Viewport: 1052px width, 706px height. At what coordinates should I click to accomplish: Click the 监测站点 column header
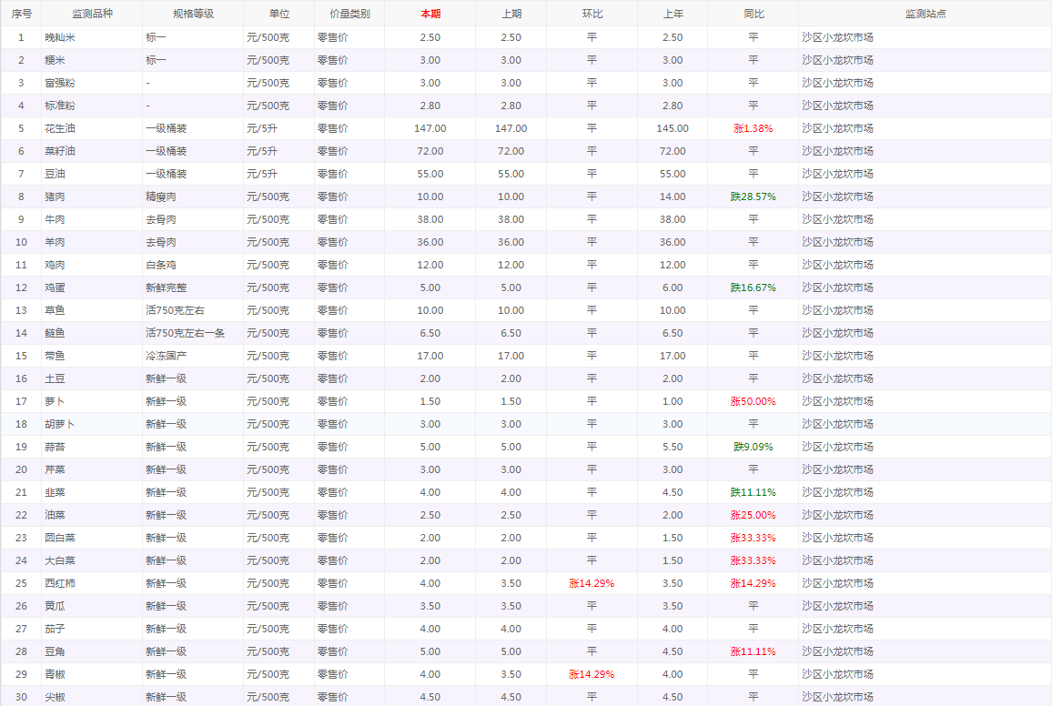pyautogui.click(x=925, y=14)
